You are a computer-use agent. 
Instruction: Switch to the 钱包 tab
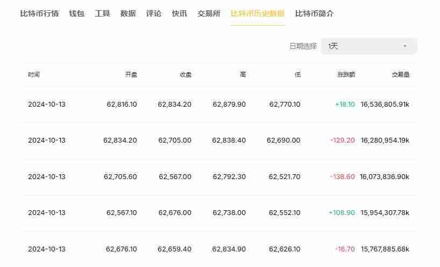[x=76, y=13]
